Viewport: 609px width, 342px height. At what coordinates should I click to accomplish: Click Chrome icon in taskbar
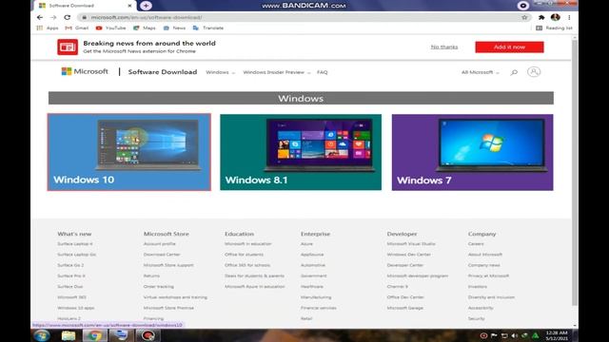(x=94, y=335)
